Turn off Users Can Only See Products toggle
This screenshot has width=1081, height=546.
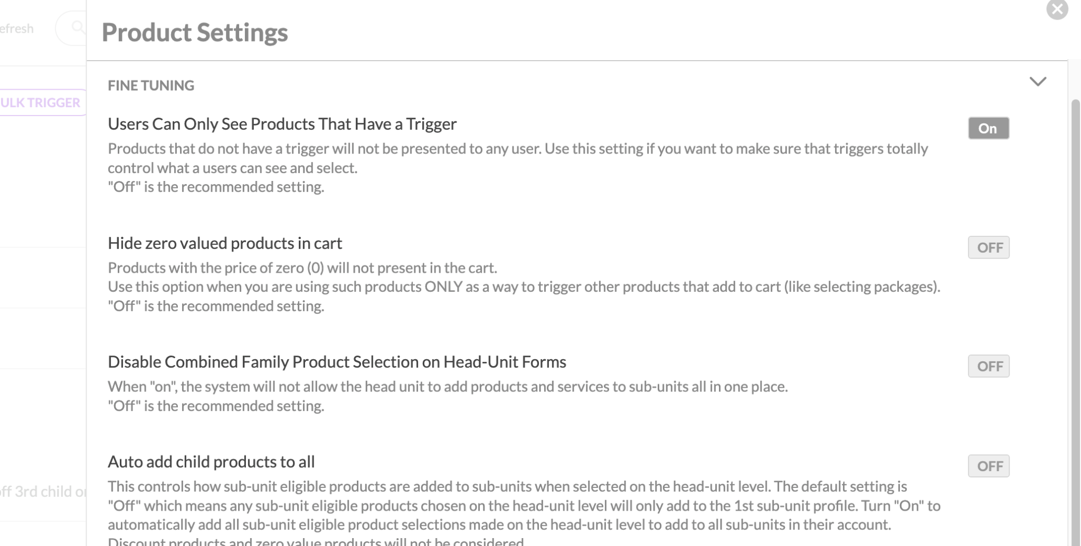pos(989,128)
